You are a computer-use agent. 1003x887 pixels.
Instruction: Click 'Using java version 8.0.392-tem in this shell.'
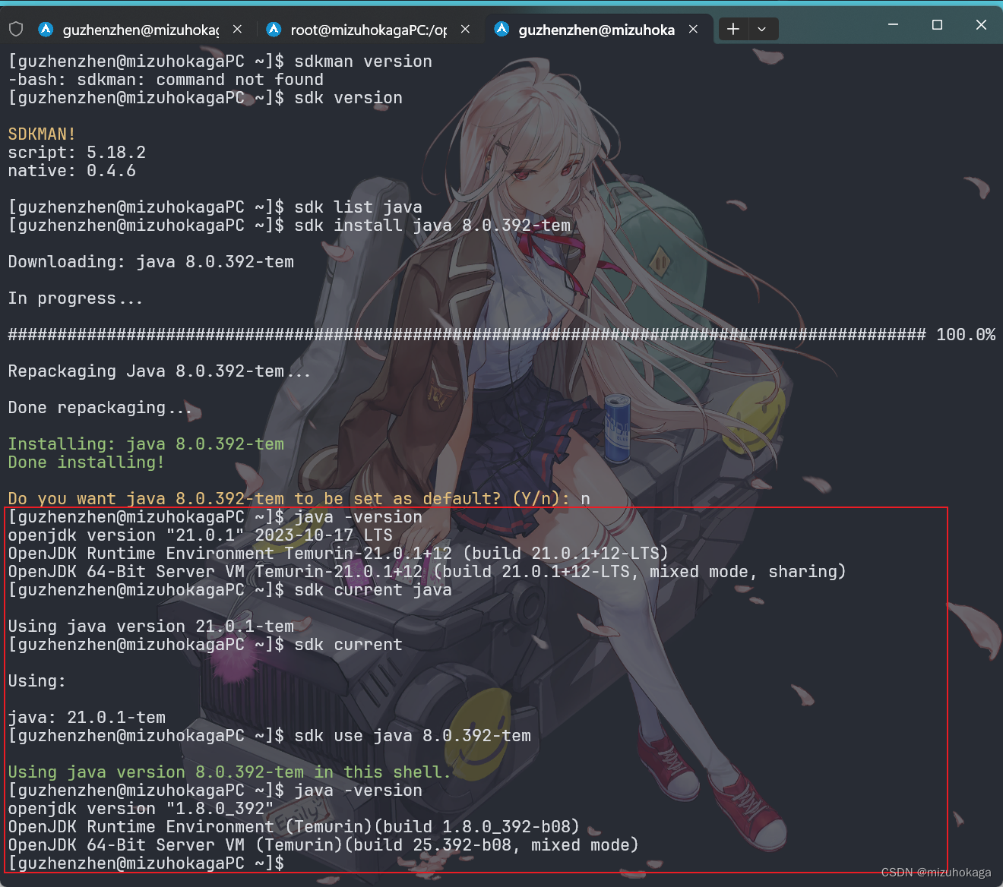coord(229,772)
